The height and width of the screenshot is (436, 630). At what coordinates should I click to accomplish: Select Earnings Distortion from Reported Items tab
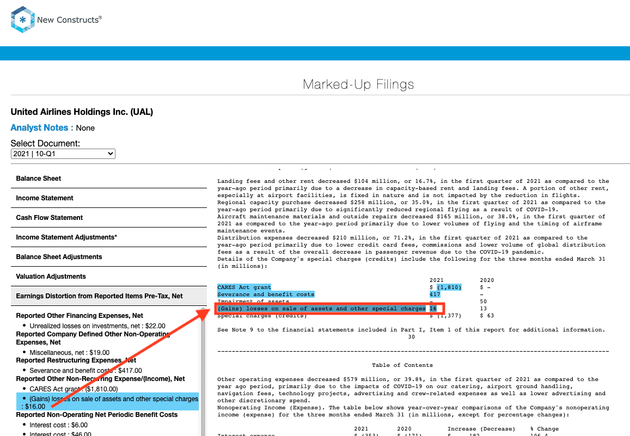click(109, 296)
